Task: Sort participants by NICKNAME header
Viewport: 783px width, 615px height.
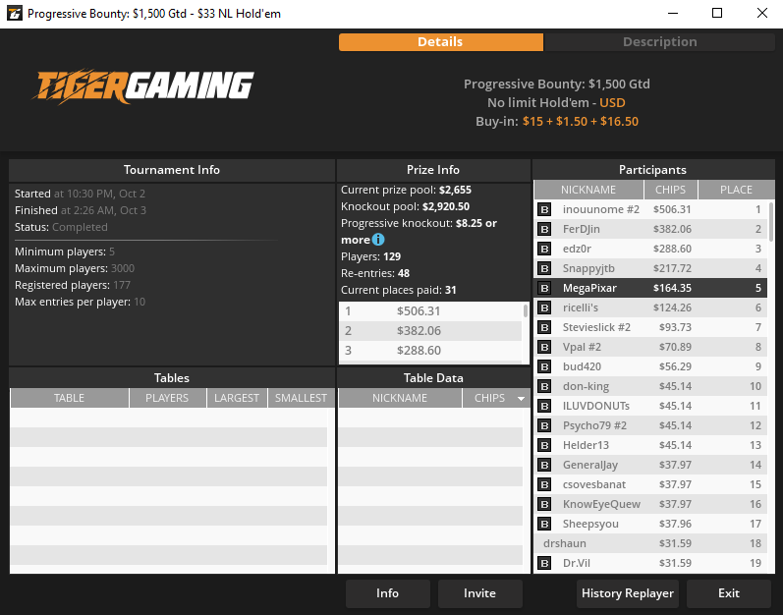Action: click(x=588, y=190)
